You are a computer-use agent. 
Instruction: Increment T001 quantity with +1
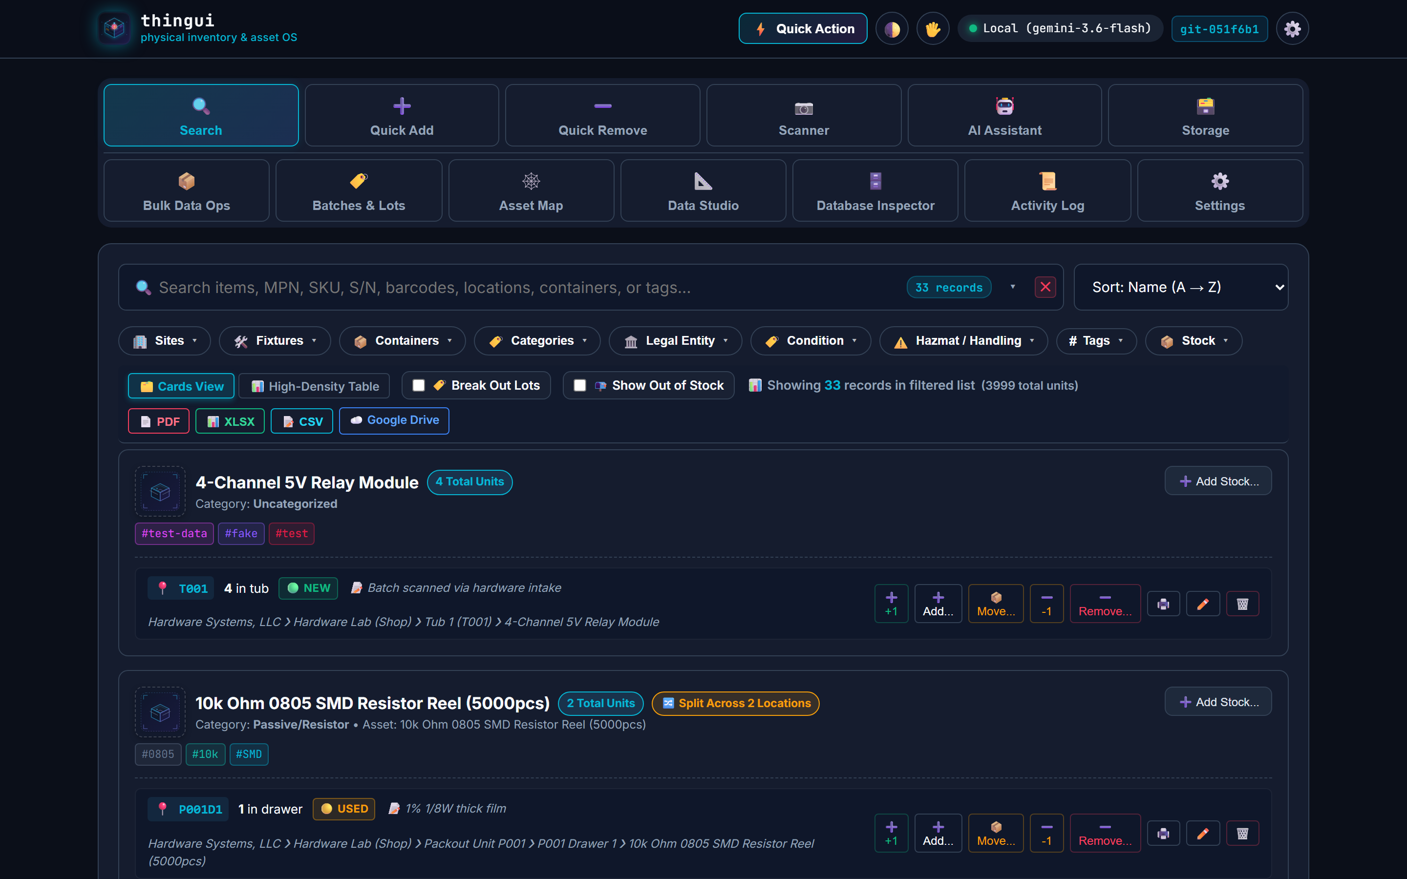pyautogui.click(x=891, y=604)
